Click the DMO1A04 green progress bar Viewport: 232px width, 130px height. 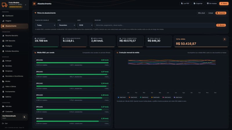tap(68, 121)
